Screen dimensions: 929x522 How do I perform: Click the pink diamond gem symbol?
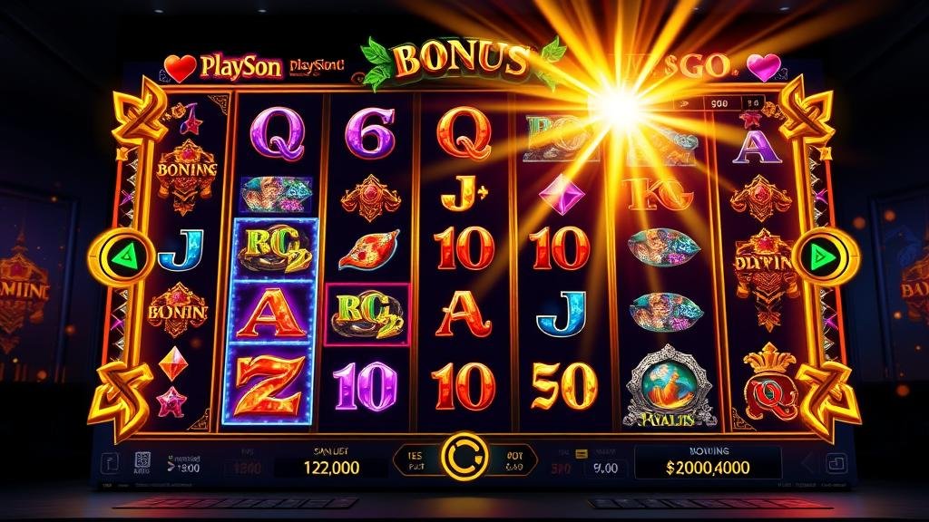(561, 194)
